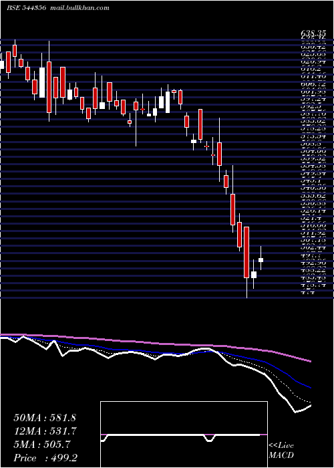Select the tallest red candle near the low
This screenshot has width=334, height=468.
pyautogui.click(x=246, y=252)
